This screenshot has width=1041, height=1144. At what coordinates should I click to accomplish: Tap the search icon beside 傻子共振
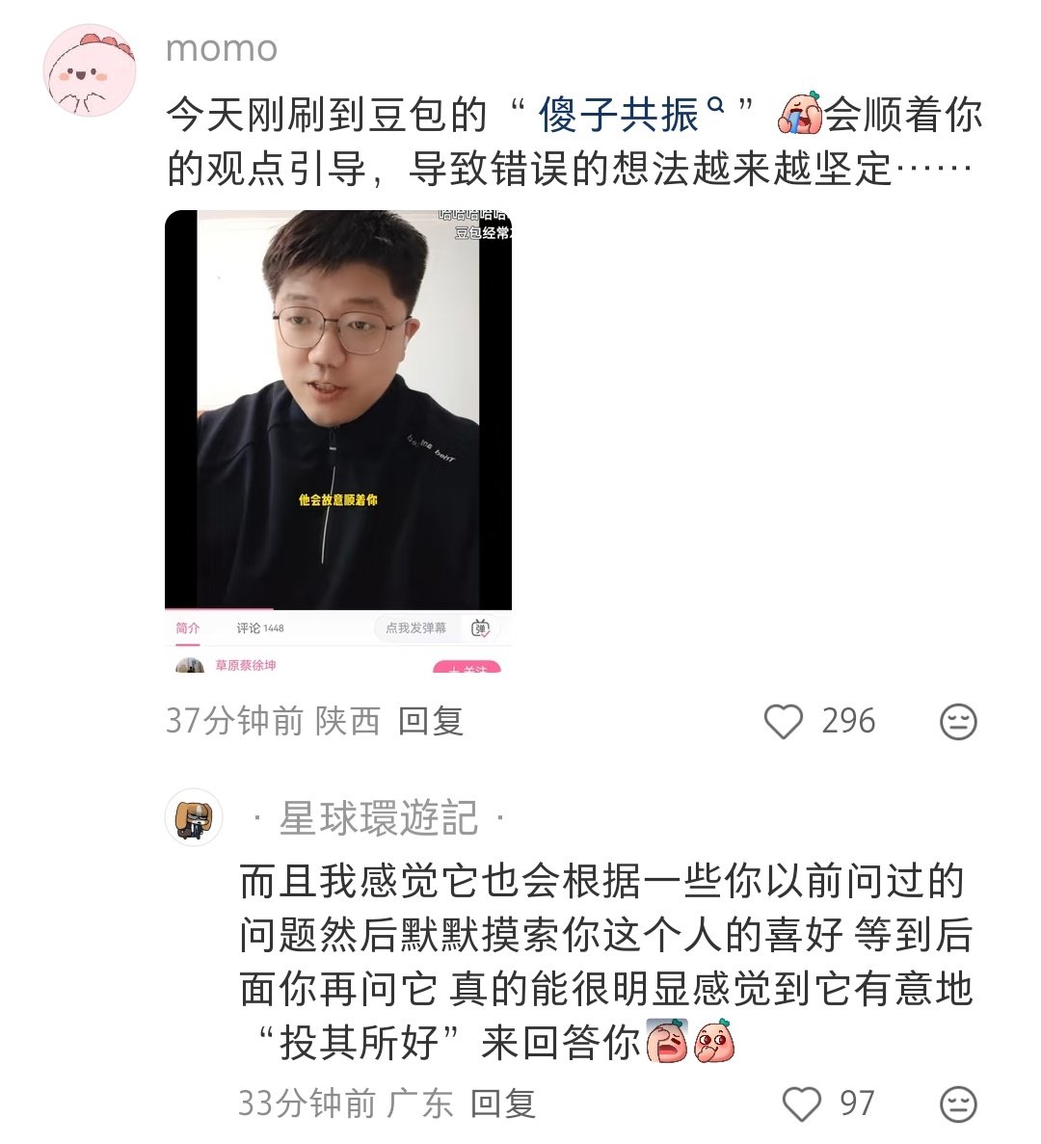(x=716, y=107)
